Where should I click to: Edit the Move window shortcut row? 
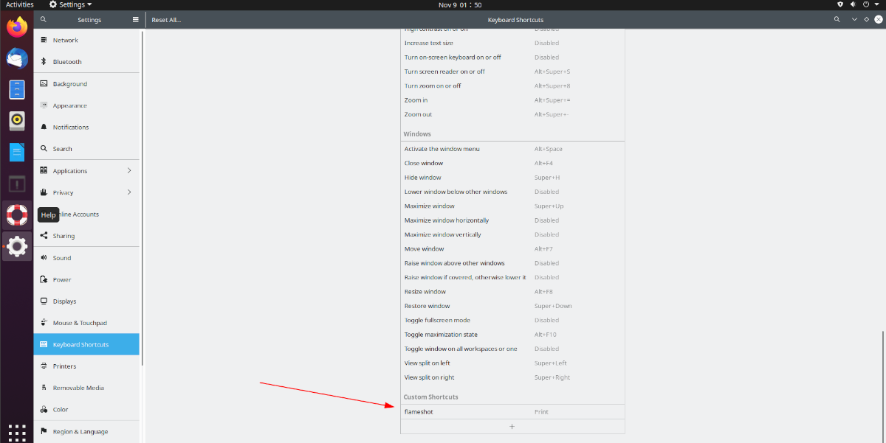pyautogui.click(x=512, y=249)
